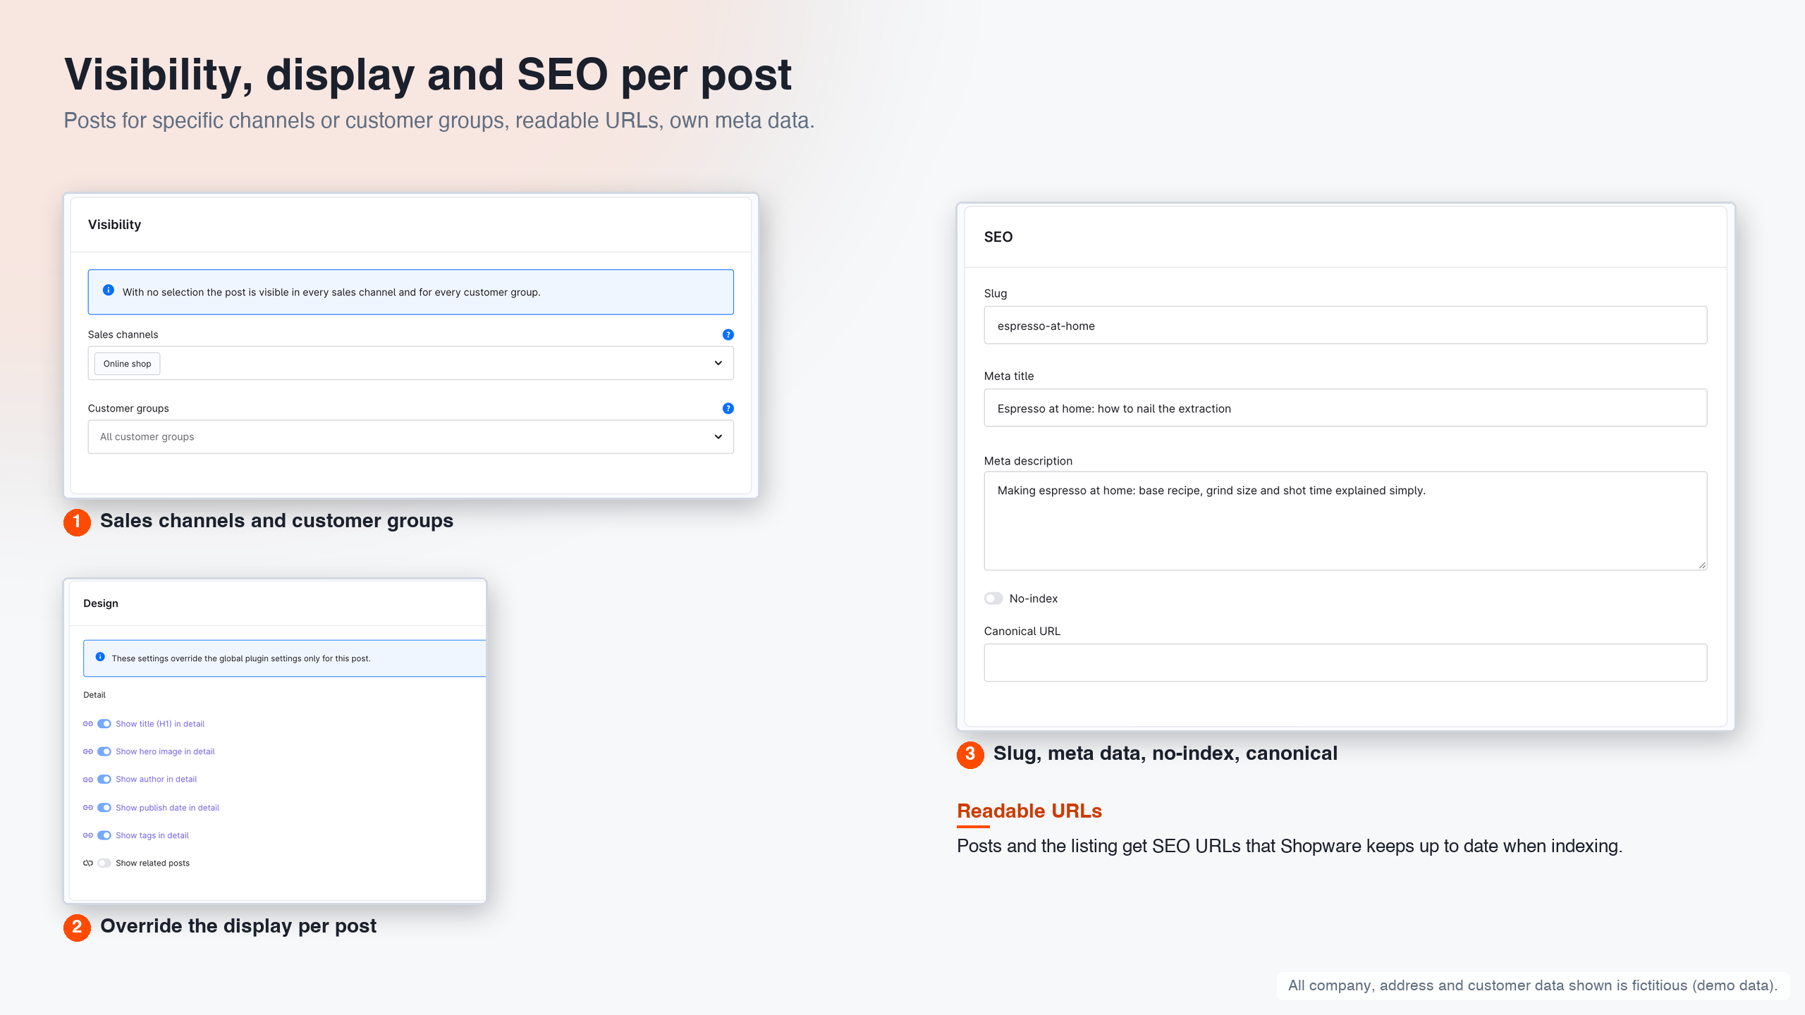Click the 'Readable URLs' heading
Image resolution: width=1805 pixels, height=1015 pixels.
point(1029,811)
